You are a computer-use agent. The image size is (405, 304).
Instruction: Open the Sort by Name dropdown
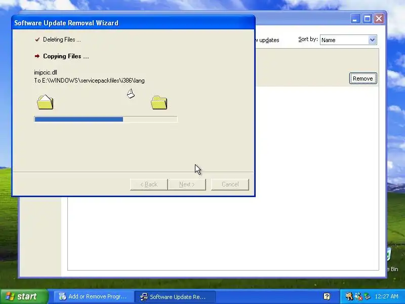tap(348, 40)
